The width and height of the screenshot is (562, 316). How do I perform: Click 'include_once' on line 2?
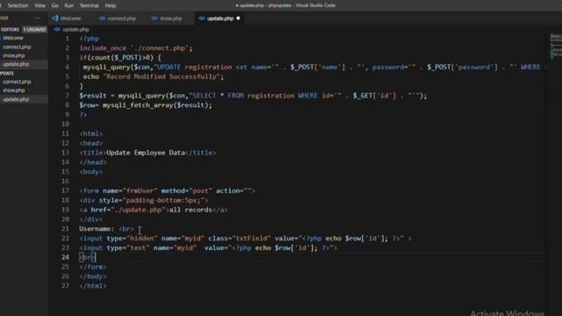tap(103, 48)
